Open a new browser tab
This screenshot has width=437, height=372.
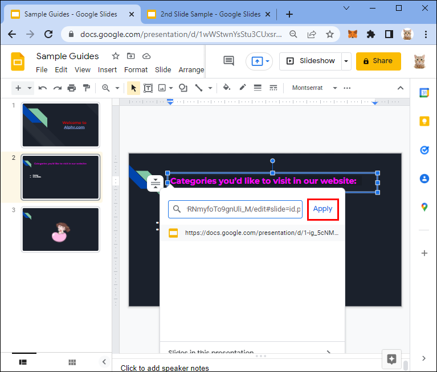[x=289, y=14]
